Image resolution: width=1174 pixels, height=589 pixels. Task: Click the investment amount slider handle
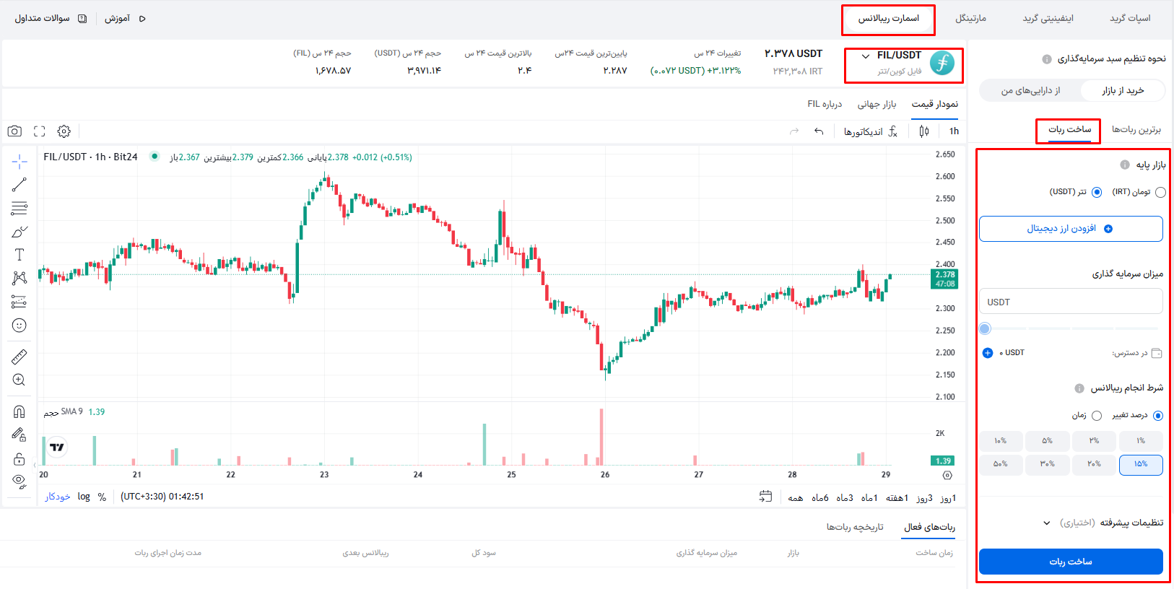[x=985, y=329]
